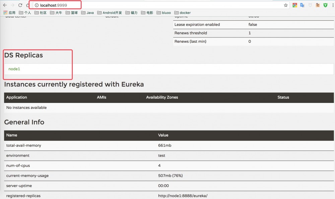Click the current-memory-usage label
Screen dimensions: 335x199
click(x=27, y=176)
